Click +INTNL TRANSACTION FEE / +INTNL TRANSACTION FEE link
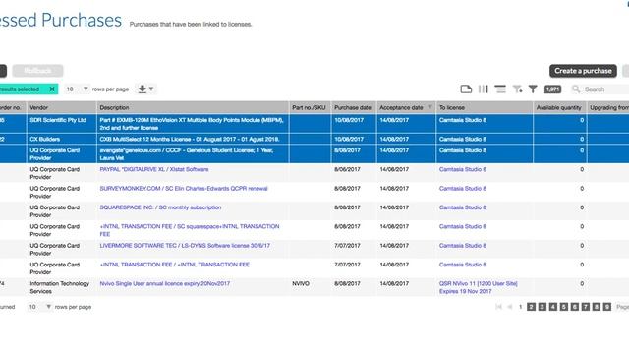Screen dimensions: 629x354 pos(175,265)
